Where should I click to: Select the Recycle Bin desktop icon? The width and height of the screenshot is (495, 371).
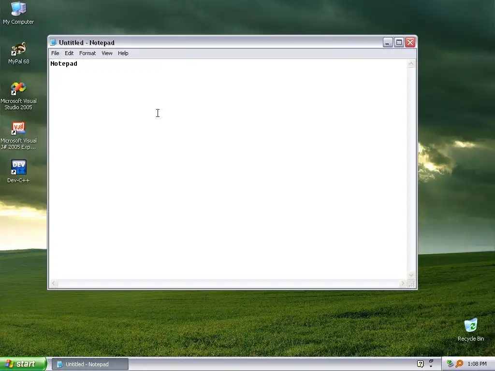471,330
